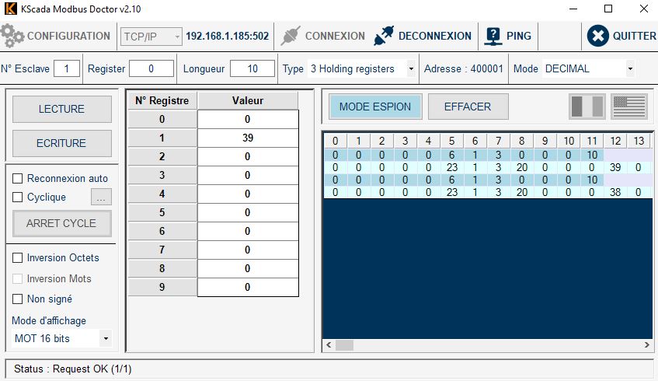Switch language with the French flag icon
Viewport: 658px width, 381px height.
(587, 107)
